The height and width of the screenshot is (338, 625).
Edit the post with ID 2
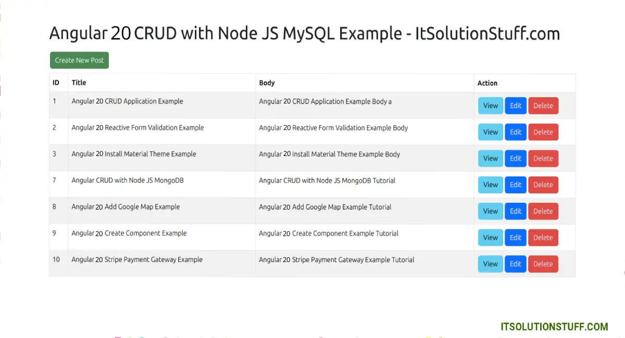tap(515, 132)
